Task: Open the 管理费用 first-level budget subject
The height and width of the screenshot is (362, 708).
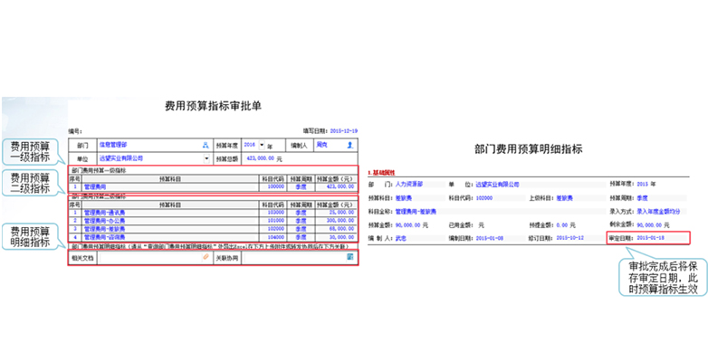Action: 95,186
